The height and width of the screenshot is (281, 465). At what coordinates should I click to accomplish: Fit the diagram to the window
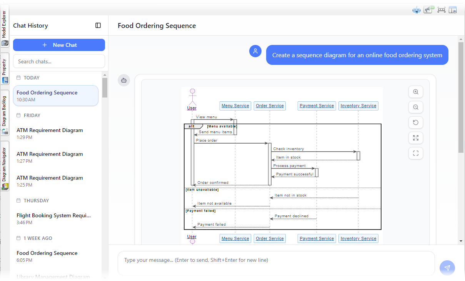[x=415, y=138]
